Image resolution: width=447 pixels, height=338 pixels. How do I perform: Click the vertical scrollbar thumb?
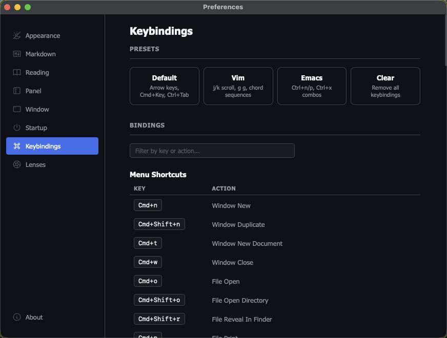[445, 40]
